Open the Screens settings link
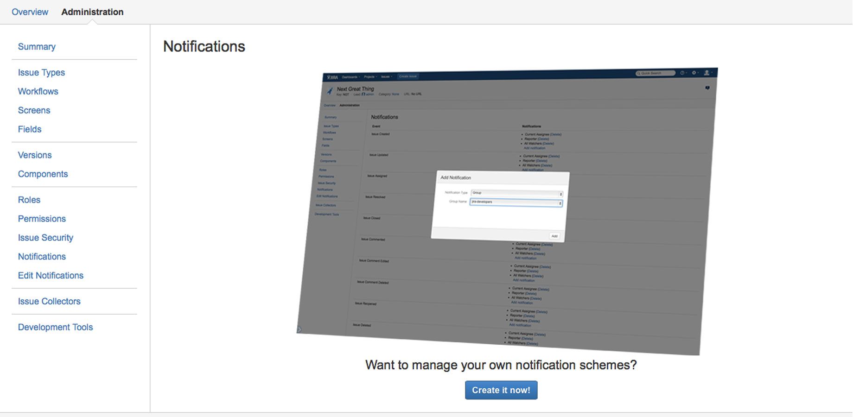This screenshot has height=417, width=853. point(34,111)
